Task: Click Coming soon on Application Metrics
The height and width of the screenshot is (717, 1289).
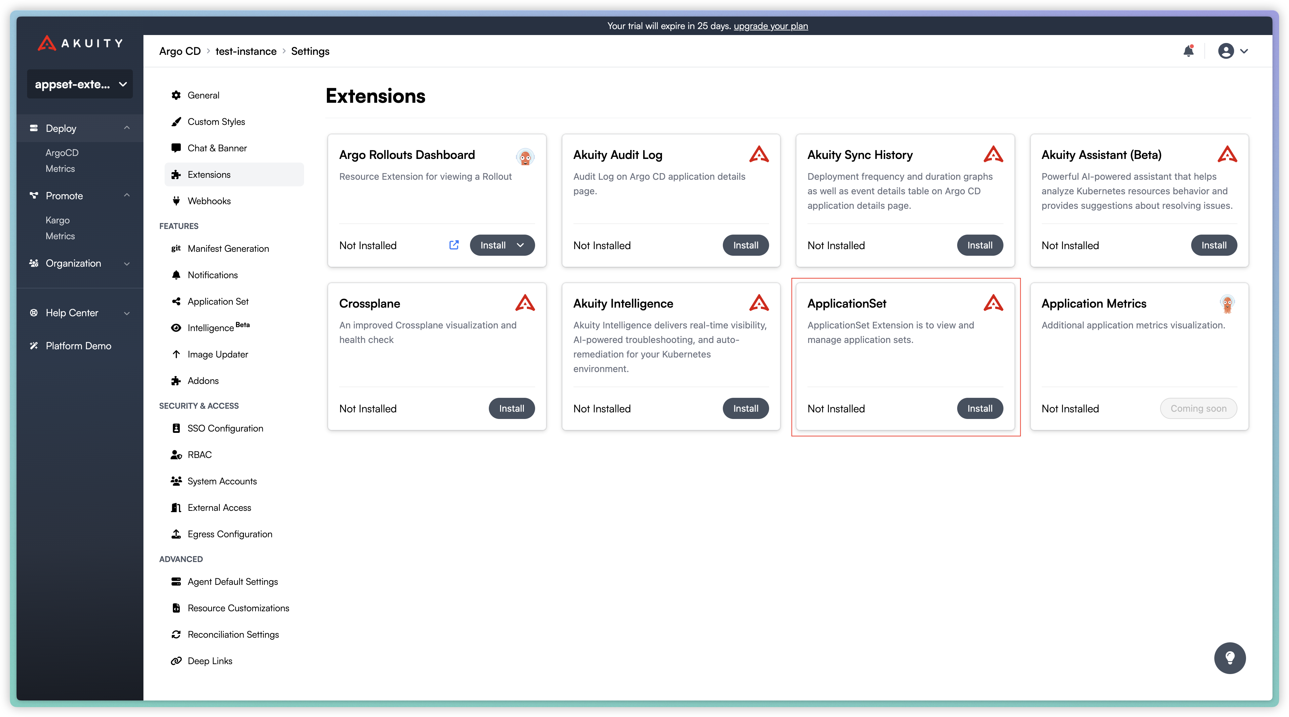Action: click(1198, 408)
